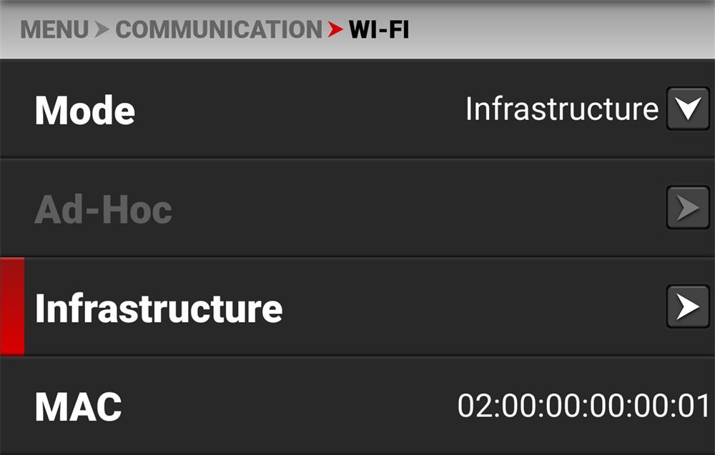715x455 pixels.
Task: Go back to MENU in breadcrumb
Action: tap(55, 30)
